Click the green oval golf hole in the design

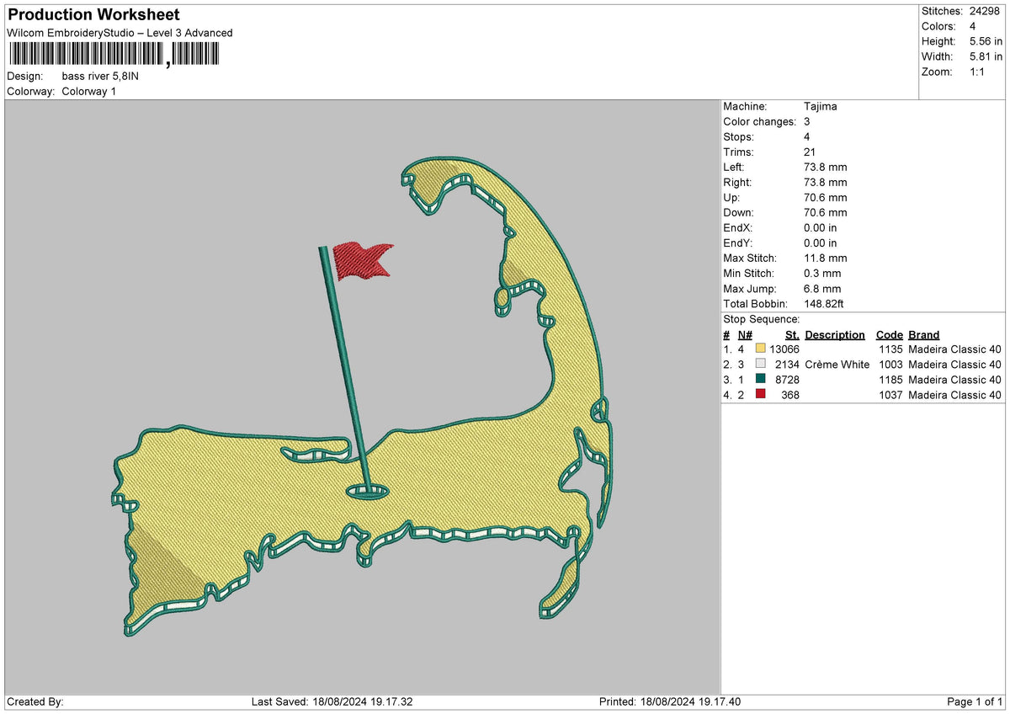(368, 491)
